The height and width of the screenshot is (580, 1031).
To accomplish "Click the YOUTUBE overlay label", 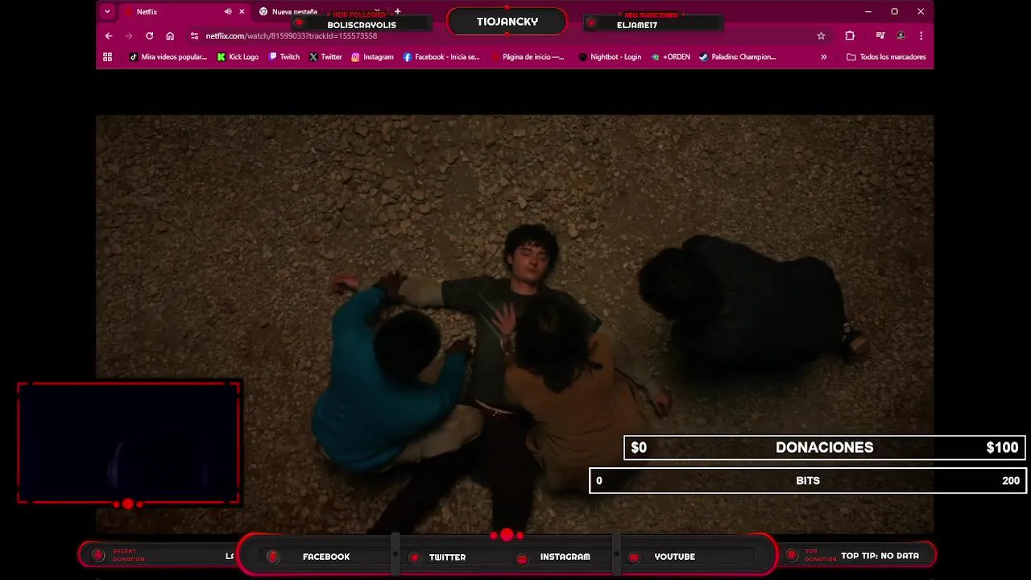I will [x=674, y=557].
